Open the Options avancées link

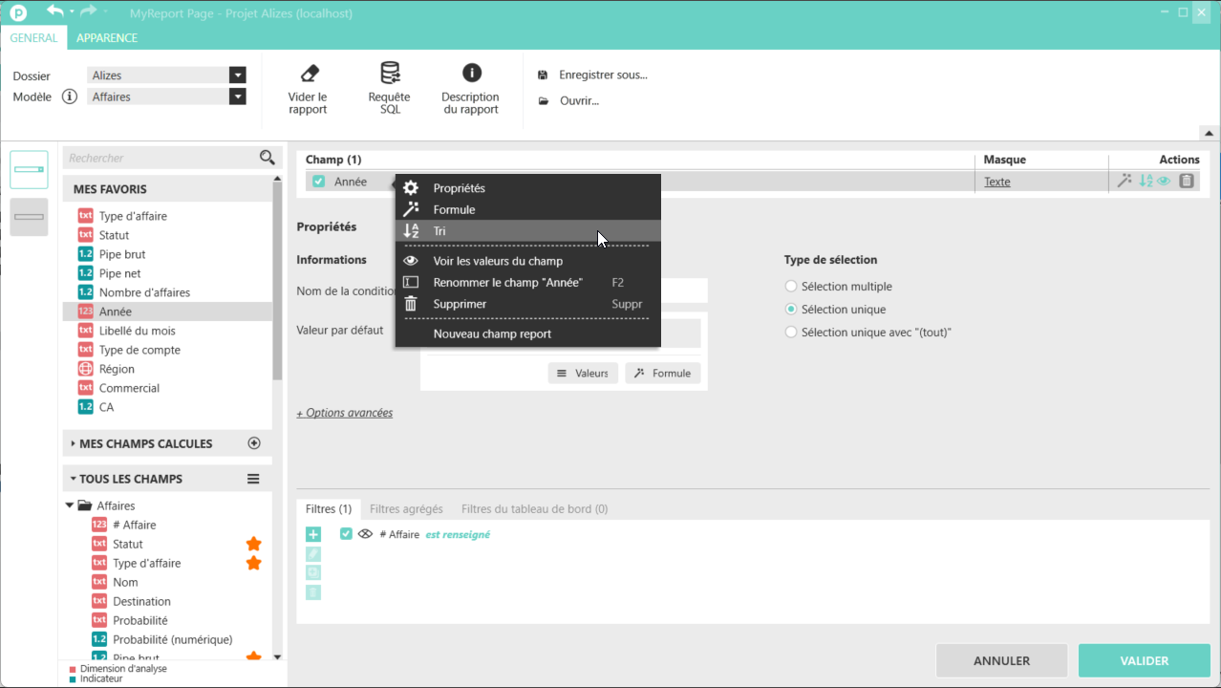345,413
